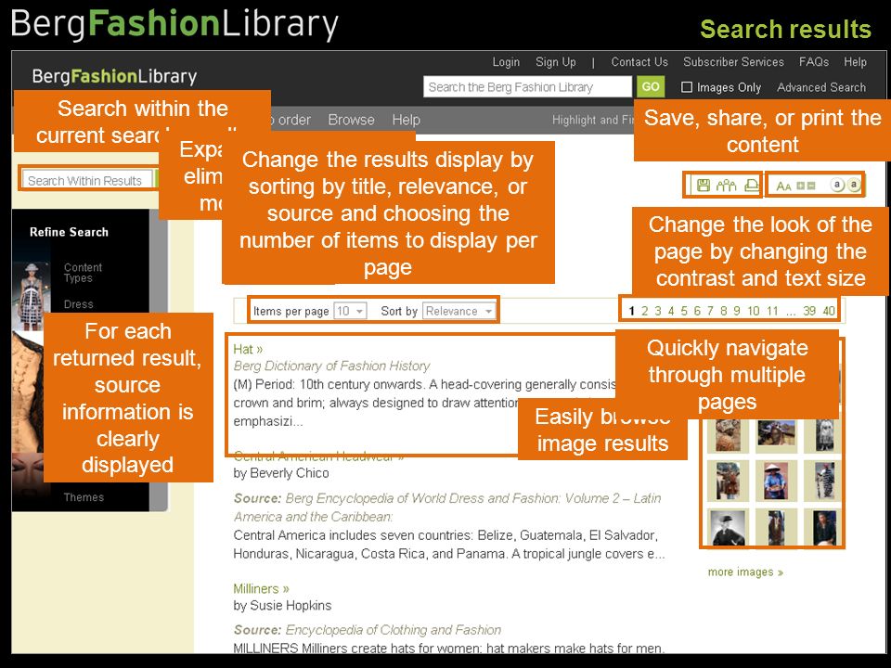Jump to last results page 40

pyautogui.click(x=829, y=311)
